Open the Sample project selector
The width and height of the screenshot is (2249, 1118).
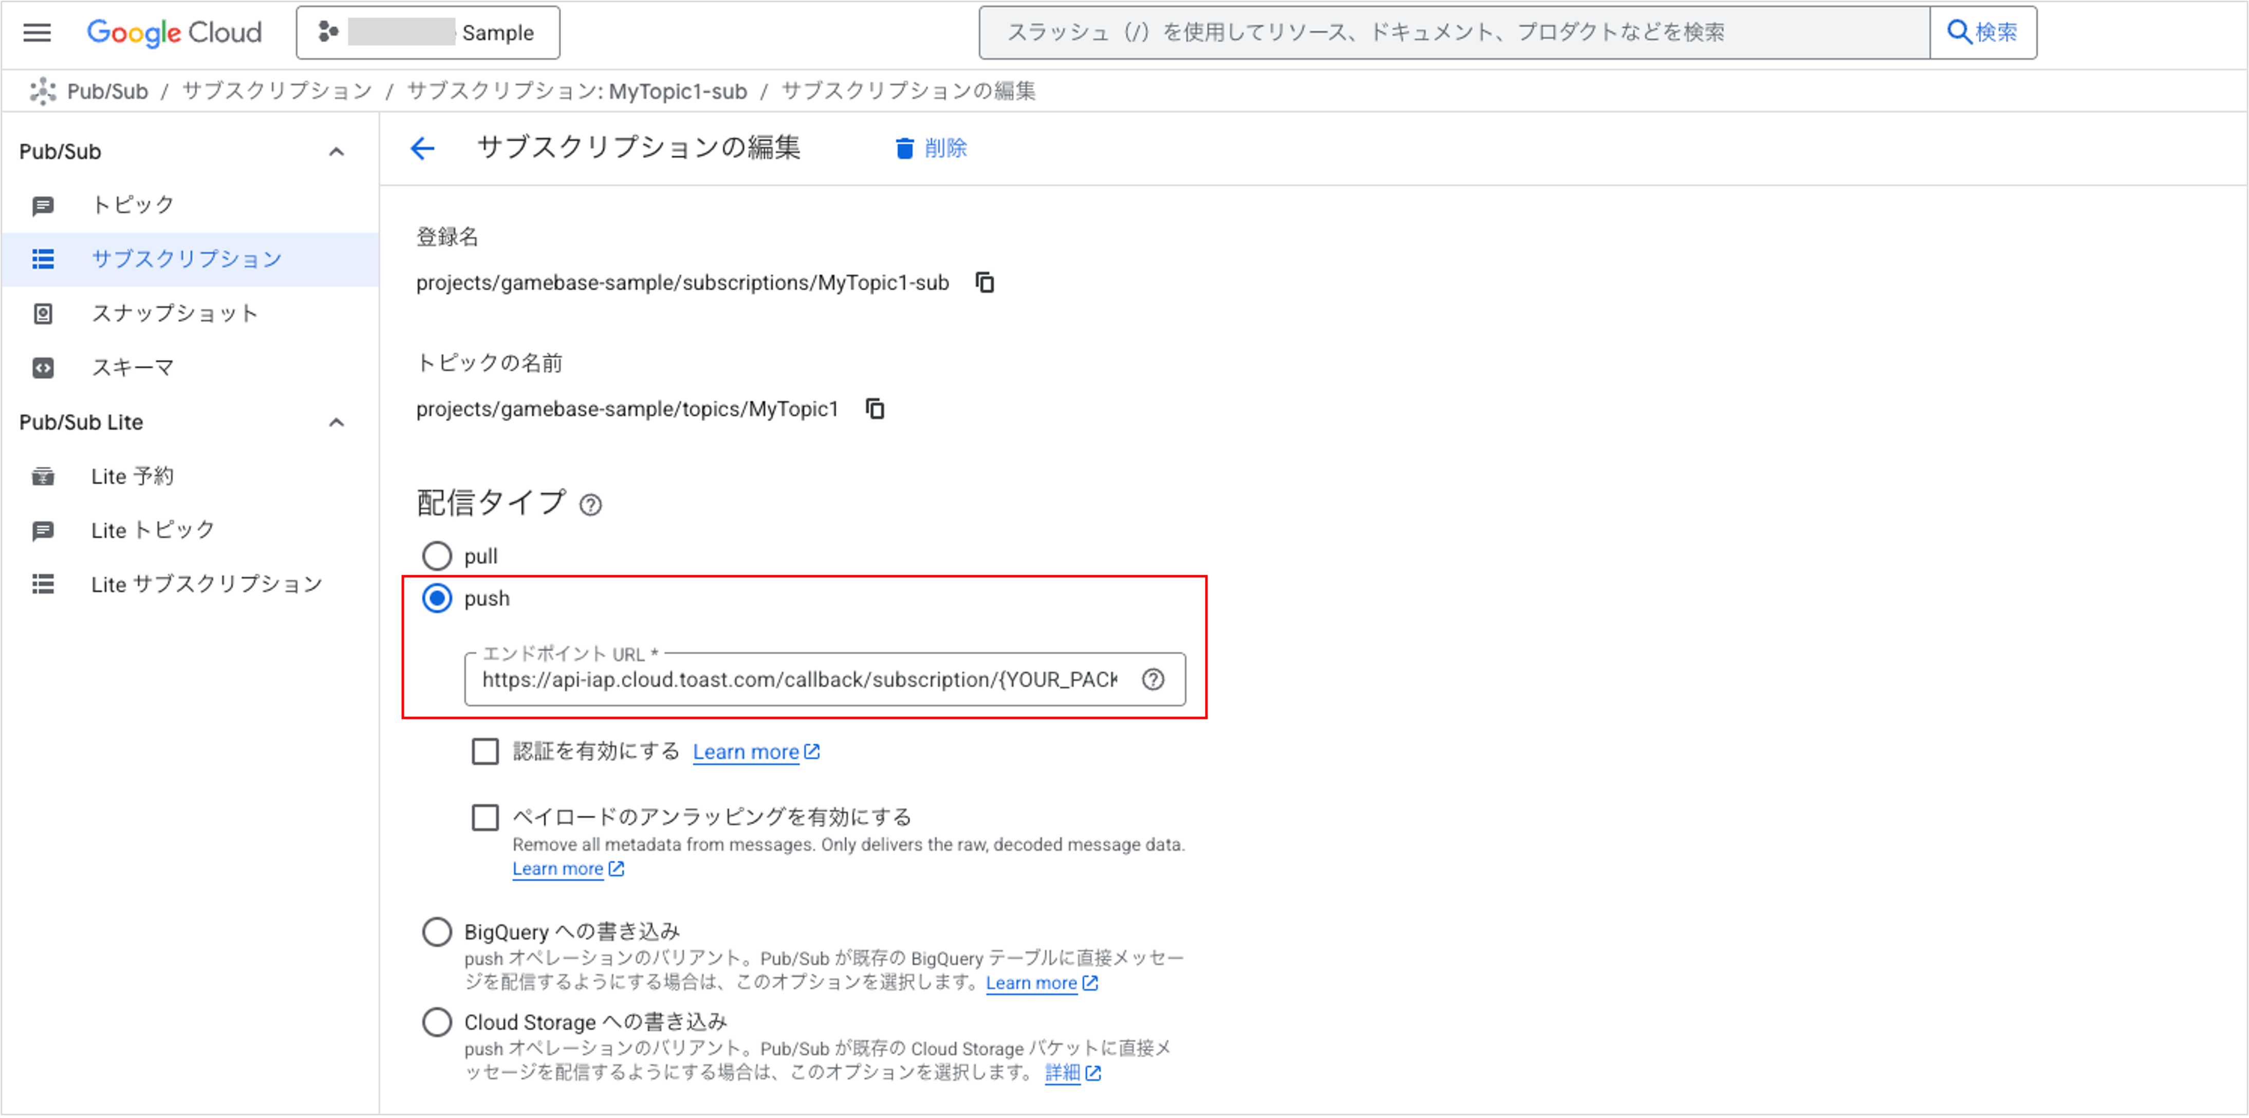tap(428, 32)
